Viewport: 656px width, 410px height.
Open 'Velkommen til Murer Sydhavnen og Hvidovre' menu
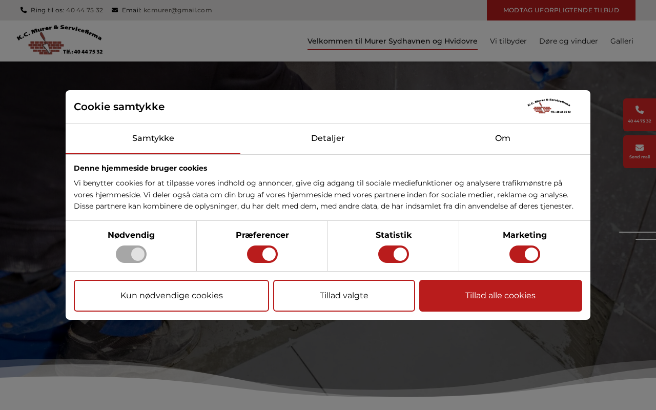tap(393, 41)
